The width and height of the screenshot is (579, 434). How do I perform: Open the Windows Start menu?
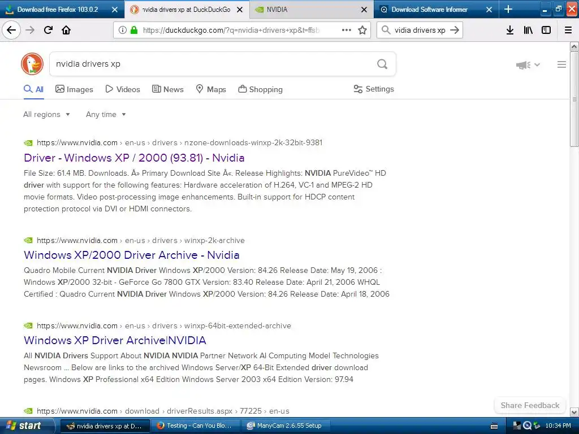tap(27, 426)
